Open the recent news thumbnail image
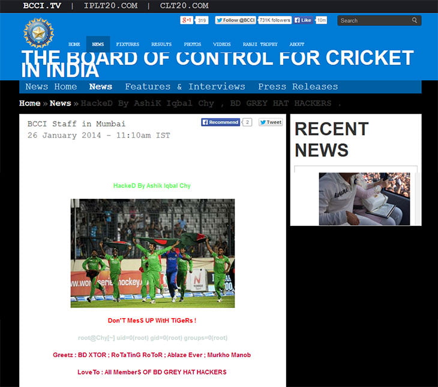 pyautogui.click(x=365, y=199)
